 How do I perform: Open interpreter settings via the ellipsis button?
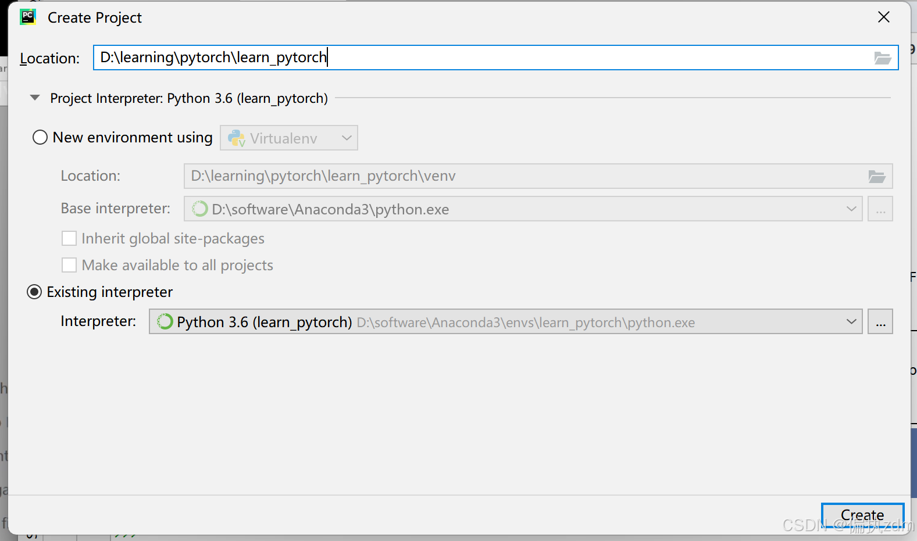click(x=880, y=322)
